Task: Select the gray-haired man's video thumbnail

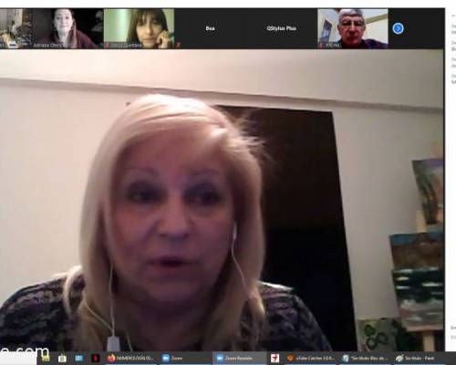Action: click(x=353, y=28)
